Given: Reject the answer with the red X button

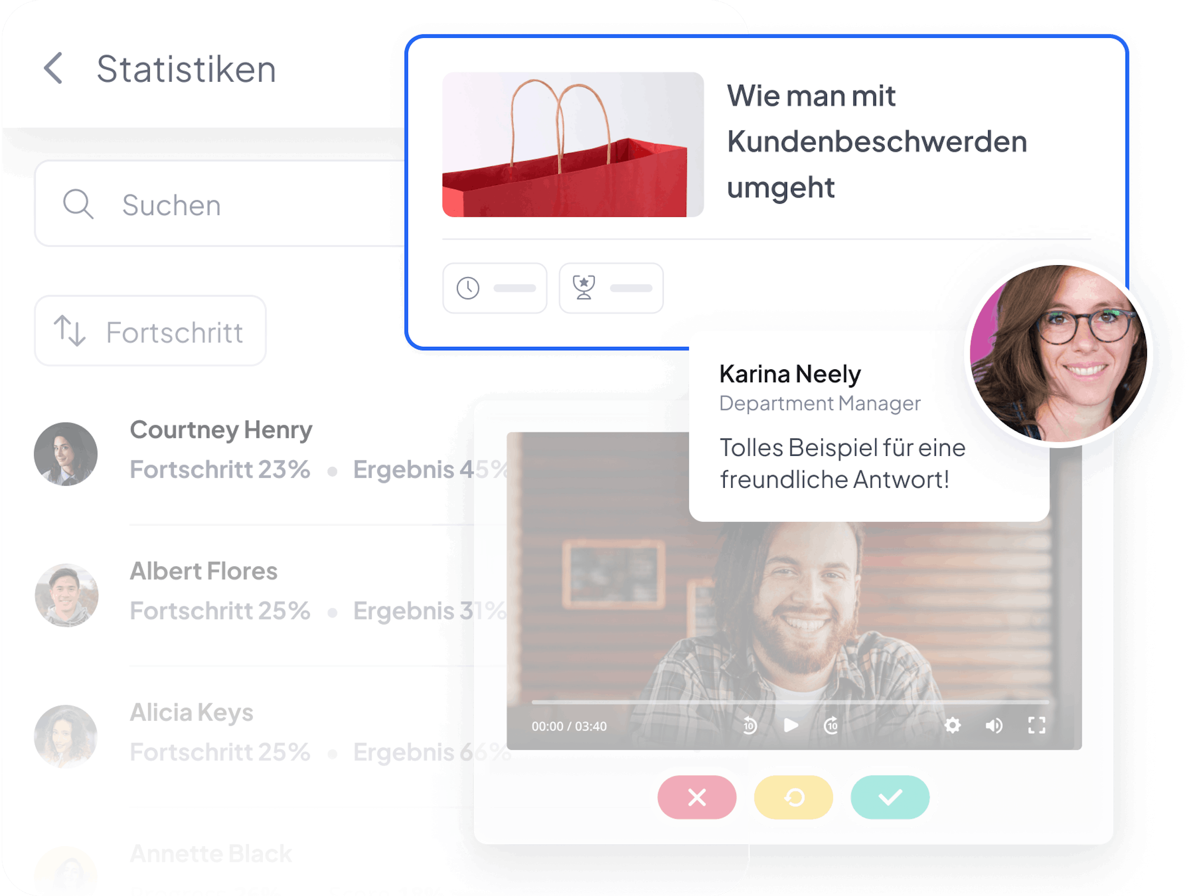Looking at the screenshot, I should (x=696, y=797).
